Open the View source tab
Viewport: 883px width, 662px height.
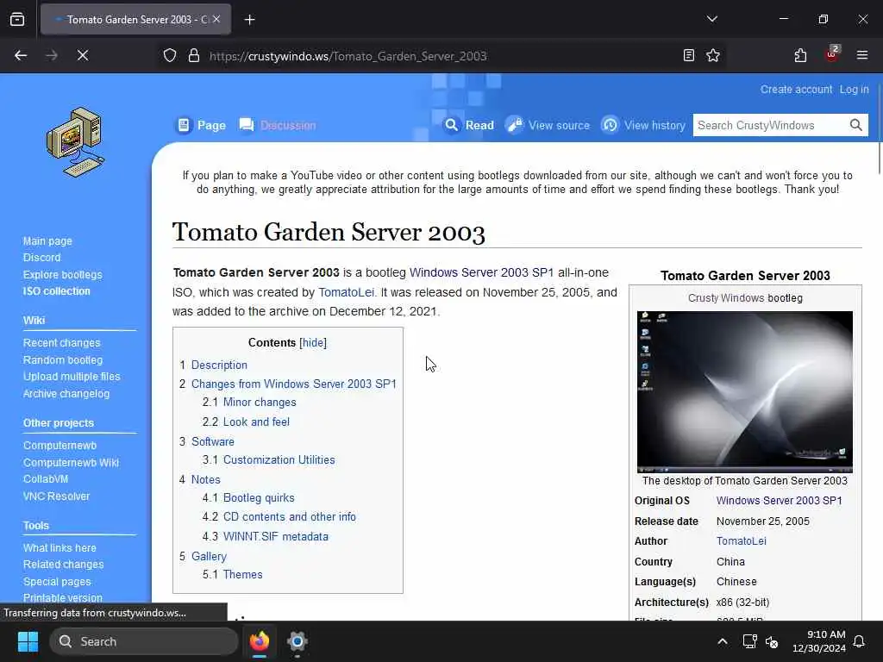[548, 125]
